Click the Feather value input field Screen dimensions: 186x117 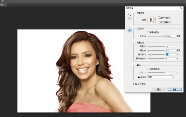point(171,51)
